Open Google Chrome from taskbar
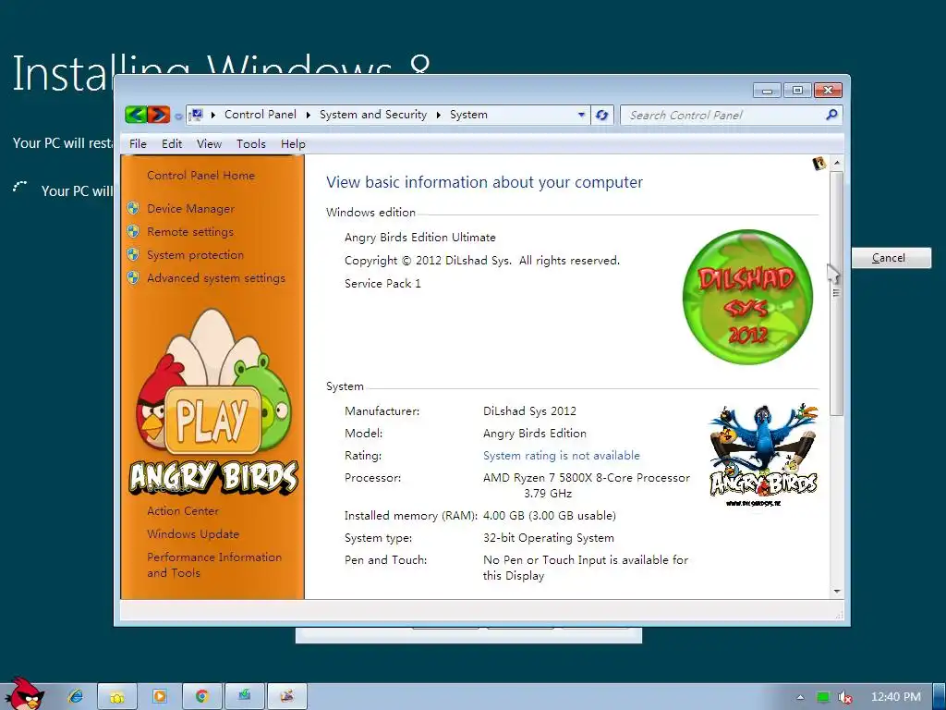 click(x=201, y=697)
